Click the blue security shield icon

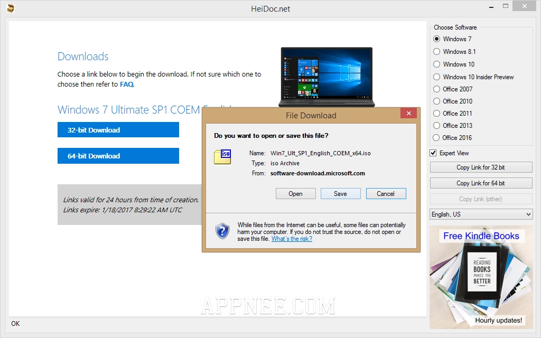(x=222, y=231)
